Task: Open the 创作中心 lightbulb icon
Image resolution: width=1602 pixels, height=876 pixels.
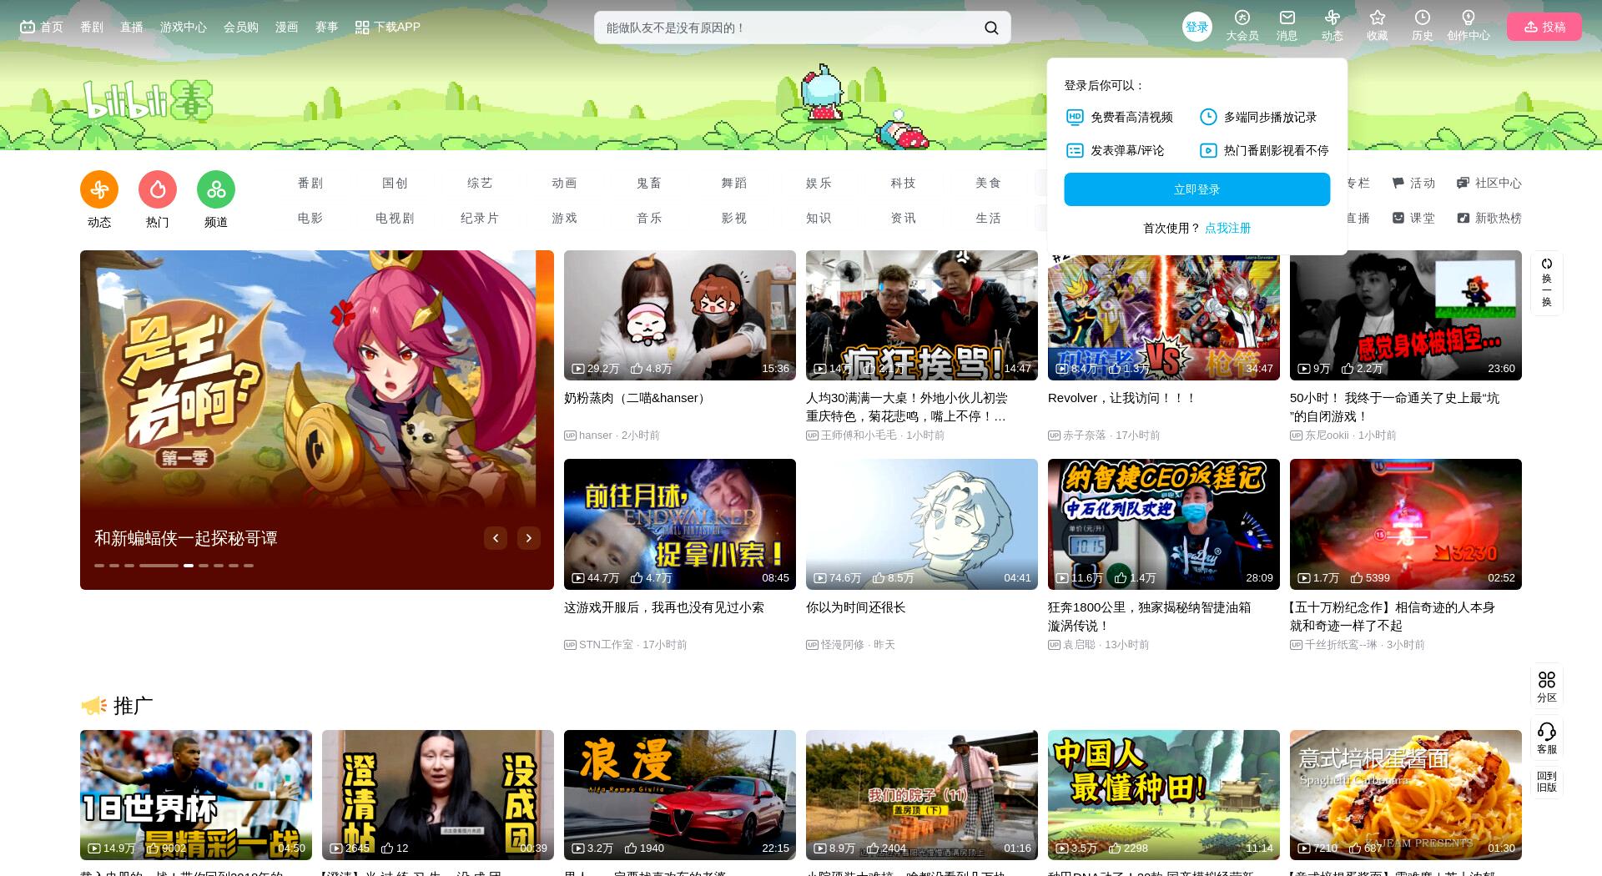Action: click(1468, 18)
